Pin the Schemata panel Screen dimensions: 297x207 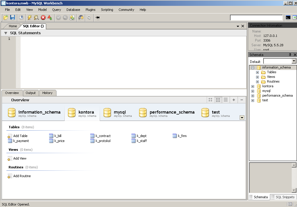(290, 55)
